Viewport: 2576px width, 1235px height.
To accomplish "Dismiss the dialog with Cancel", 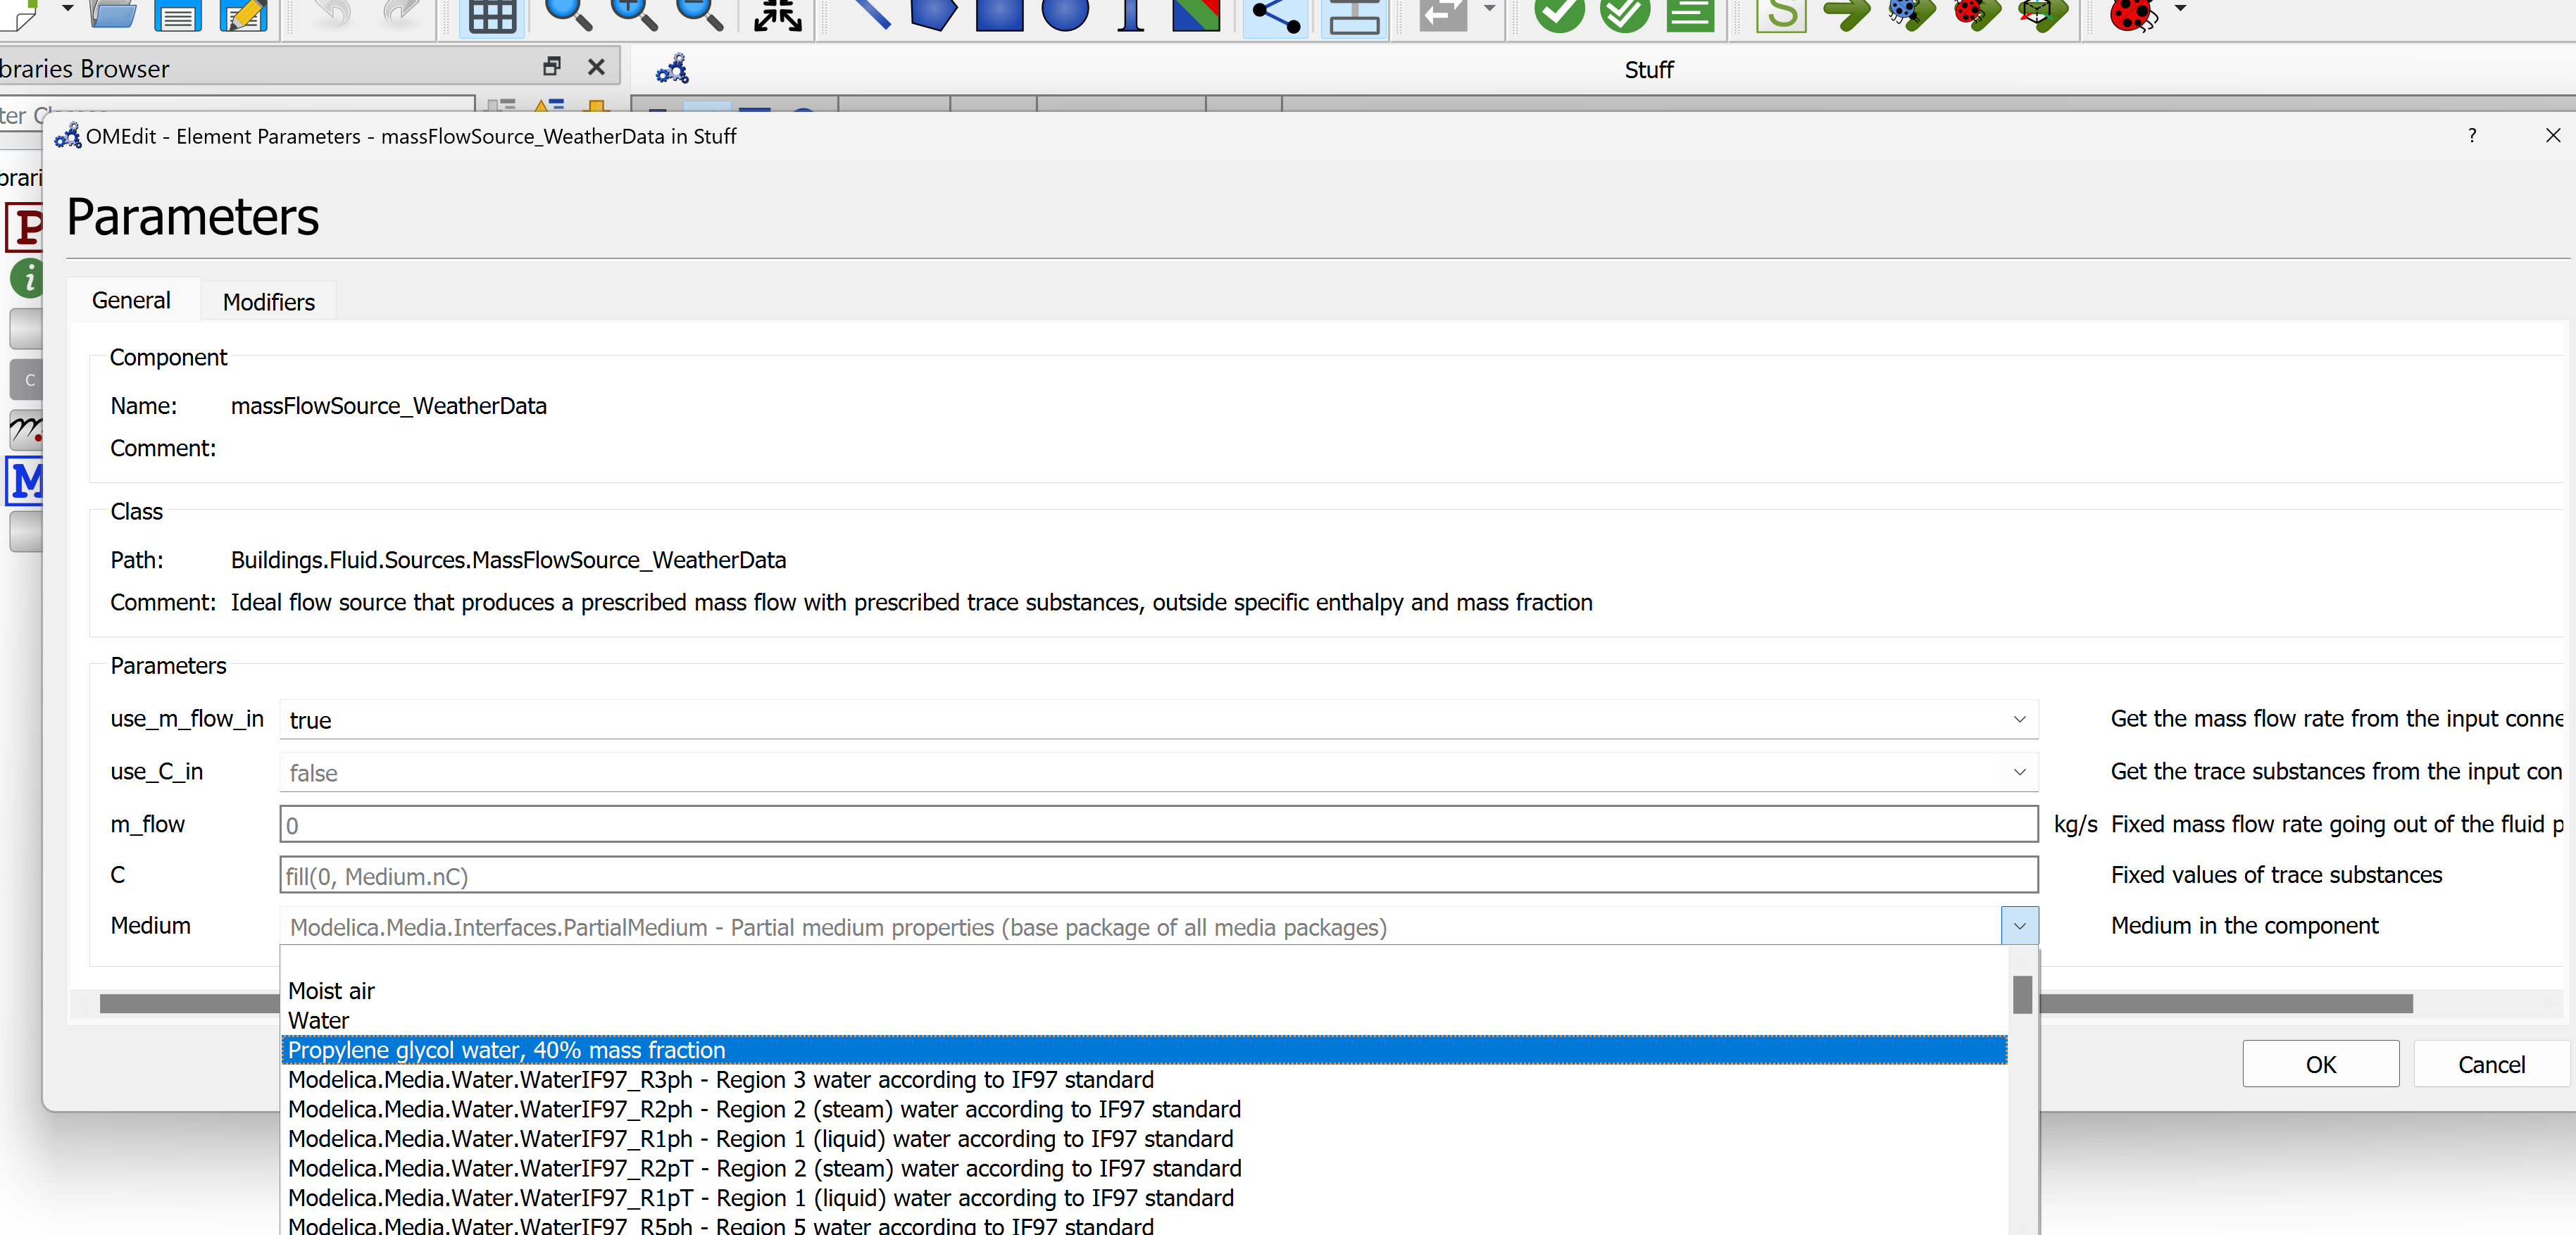I will [x=2489, y=1063].
